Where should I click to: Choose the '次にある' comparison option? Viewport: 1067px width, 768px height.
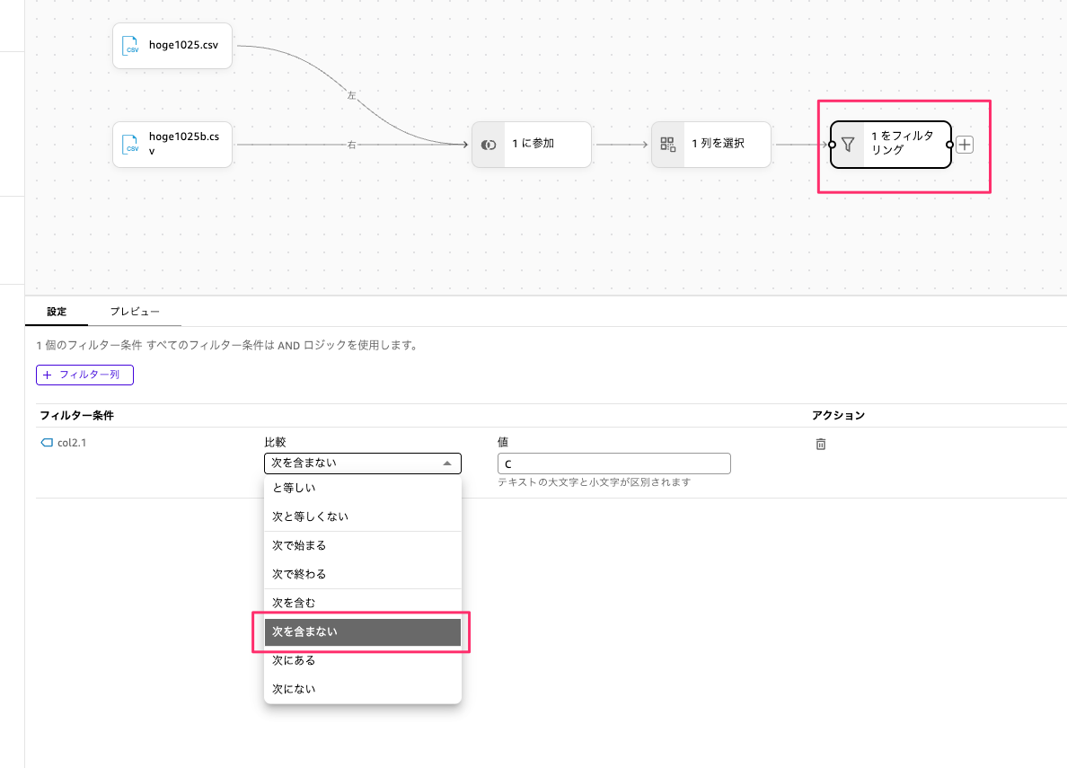click(363, 660)
